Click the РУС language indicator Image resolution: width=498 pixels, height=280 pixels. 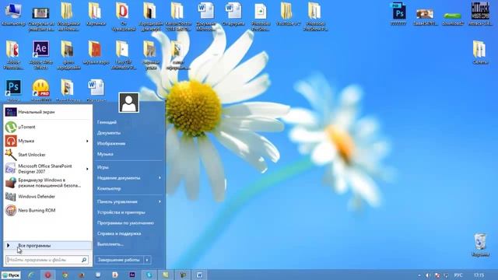[x=458, y=275]
